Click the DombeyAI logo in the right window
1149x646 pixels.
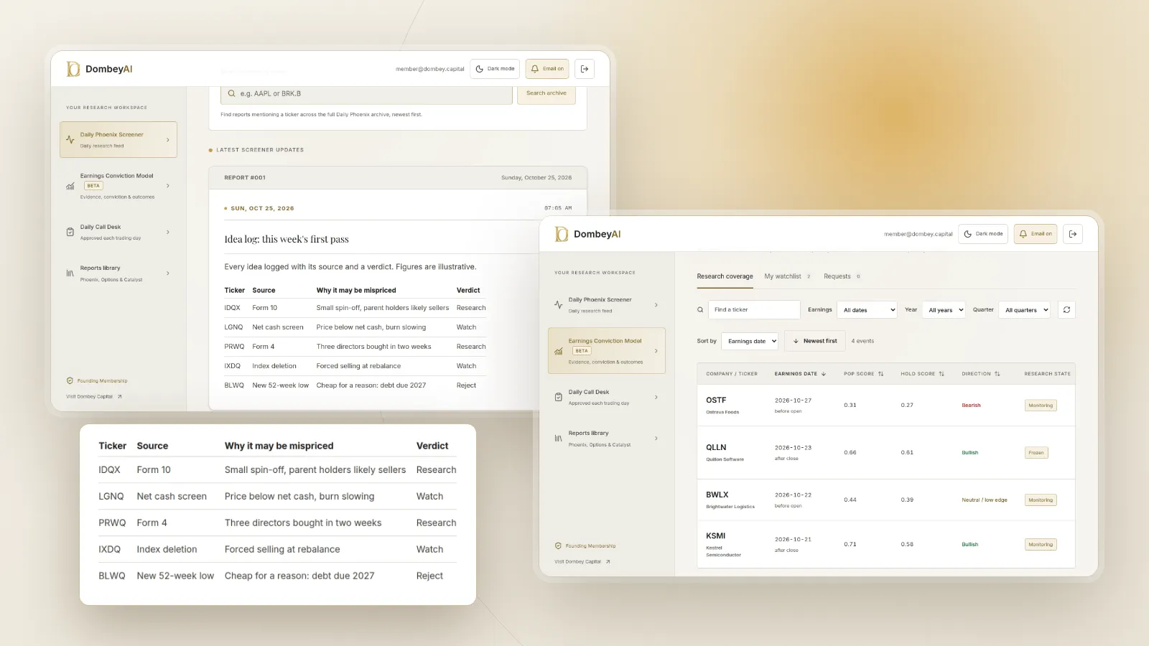pyautogui.click(x=587, y=234)
